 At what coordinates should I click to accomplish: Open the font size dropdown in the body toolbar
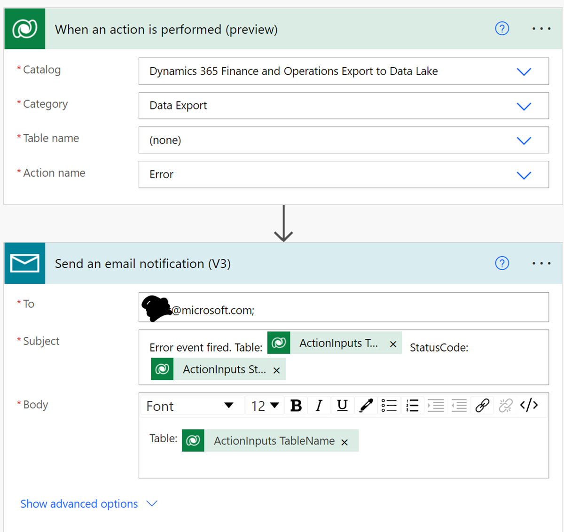point(264,405)
